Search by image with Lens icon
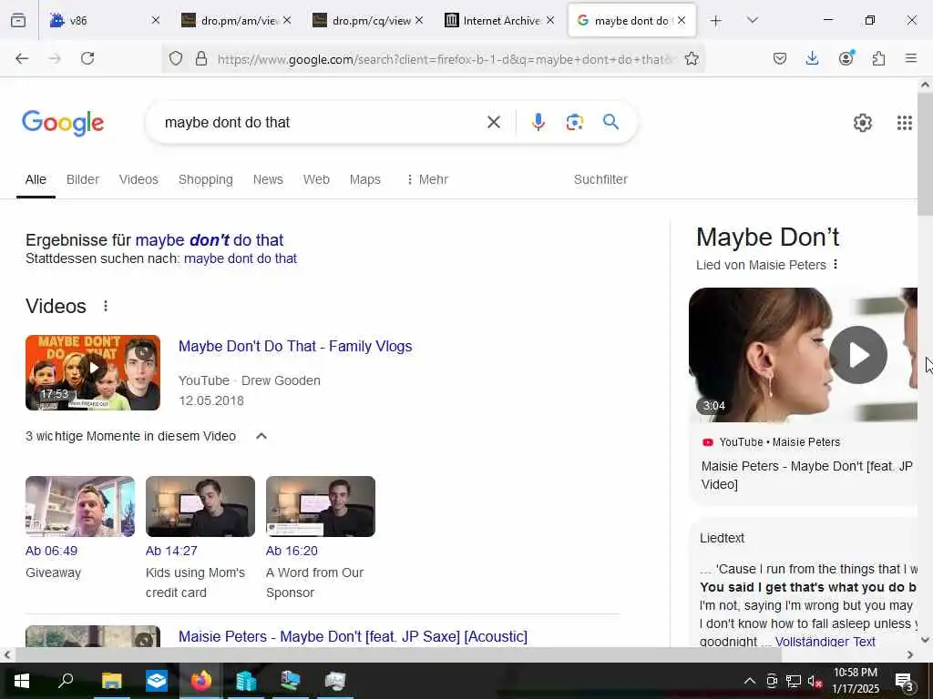Screen dimensions: 933x699 tap(574, 123)
